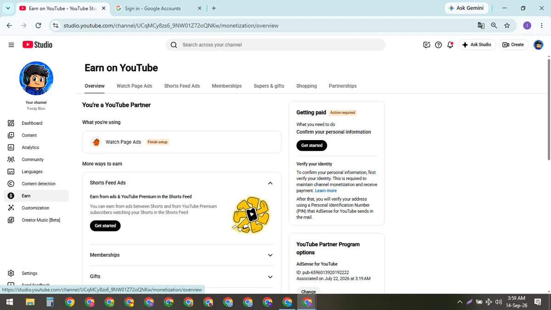Open the notifications bell
The height and width of the screenshot is (310, 551).
pos(450,45)
